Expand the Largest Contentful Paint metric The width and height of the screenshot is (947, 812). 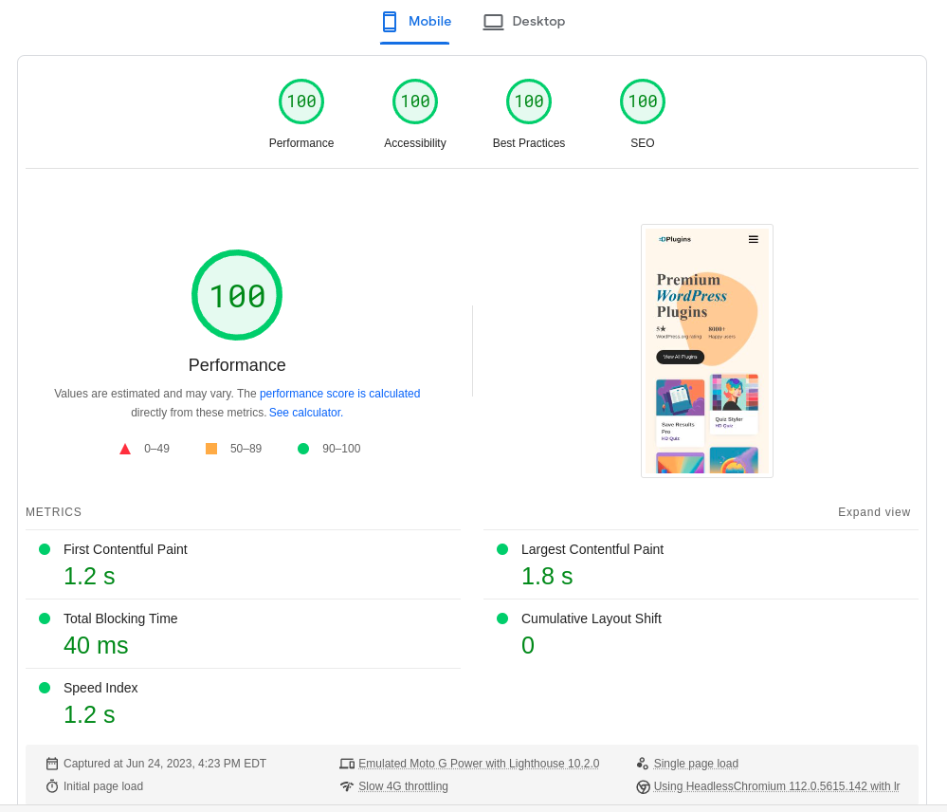click(x=592, y=549)
